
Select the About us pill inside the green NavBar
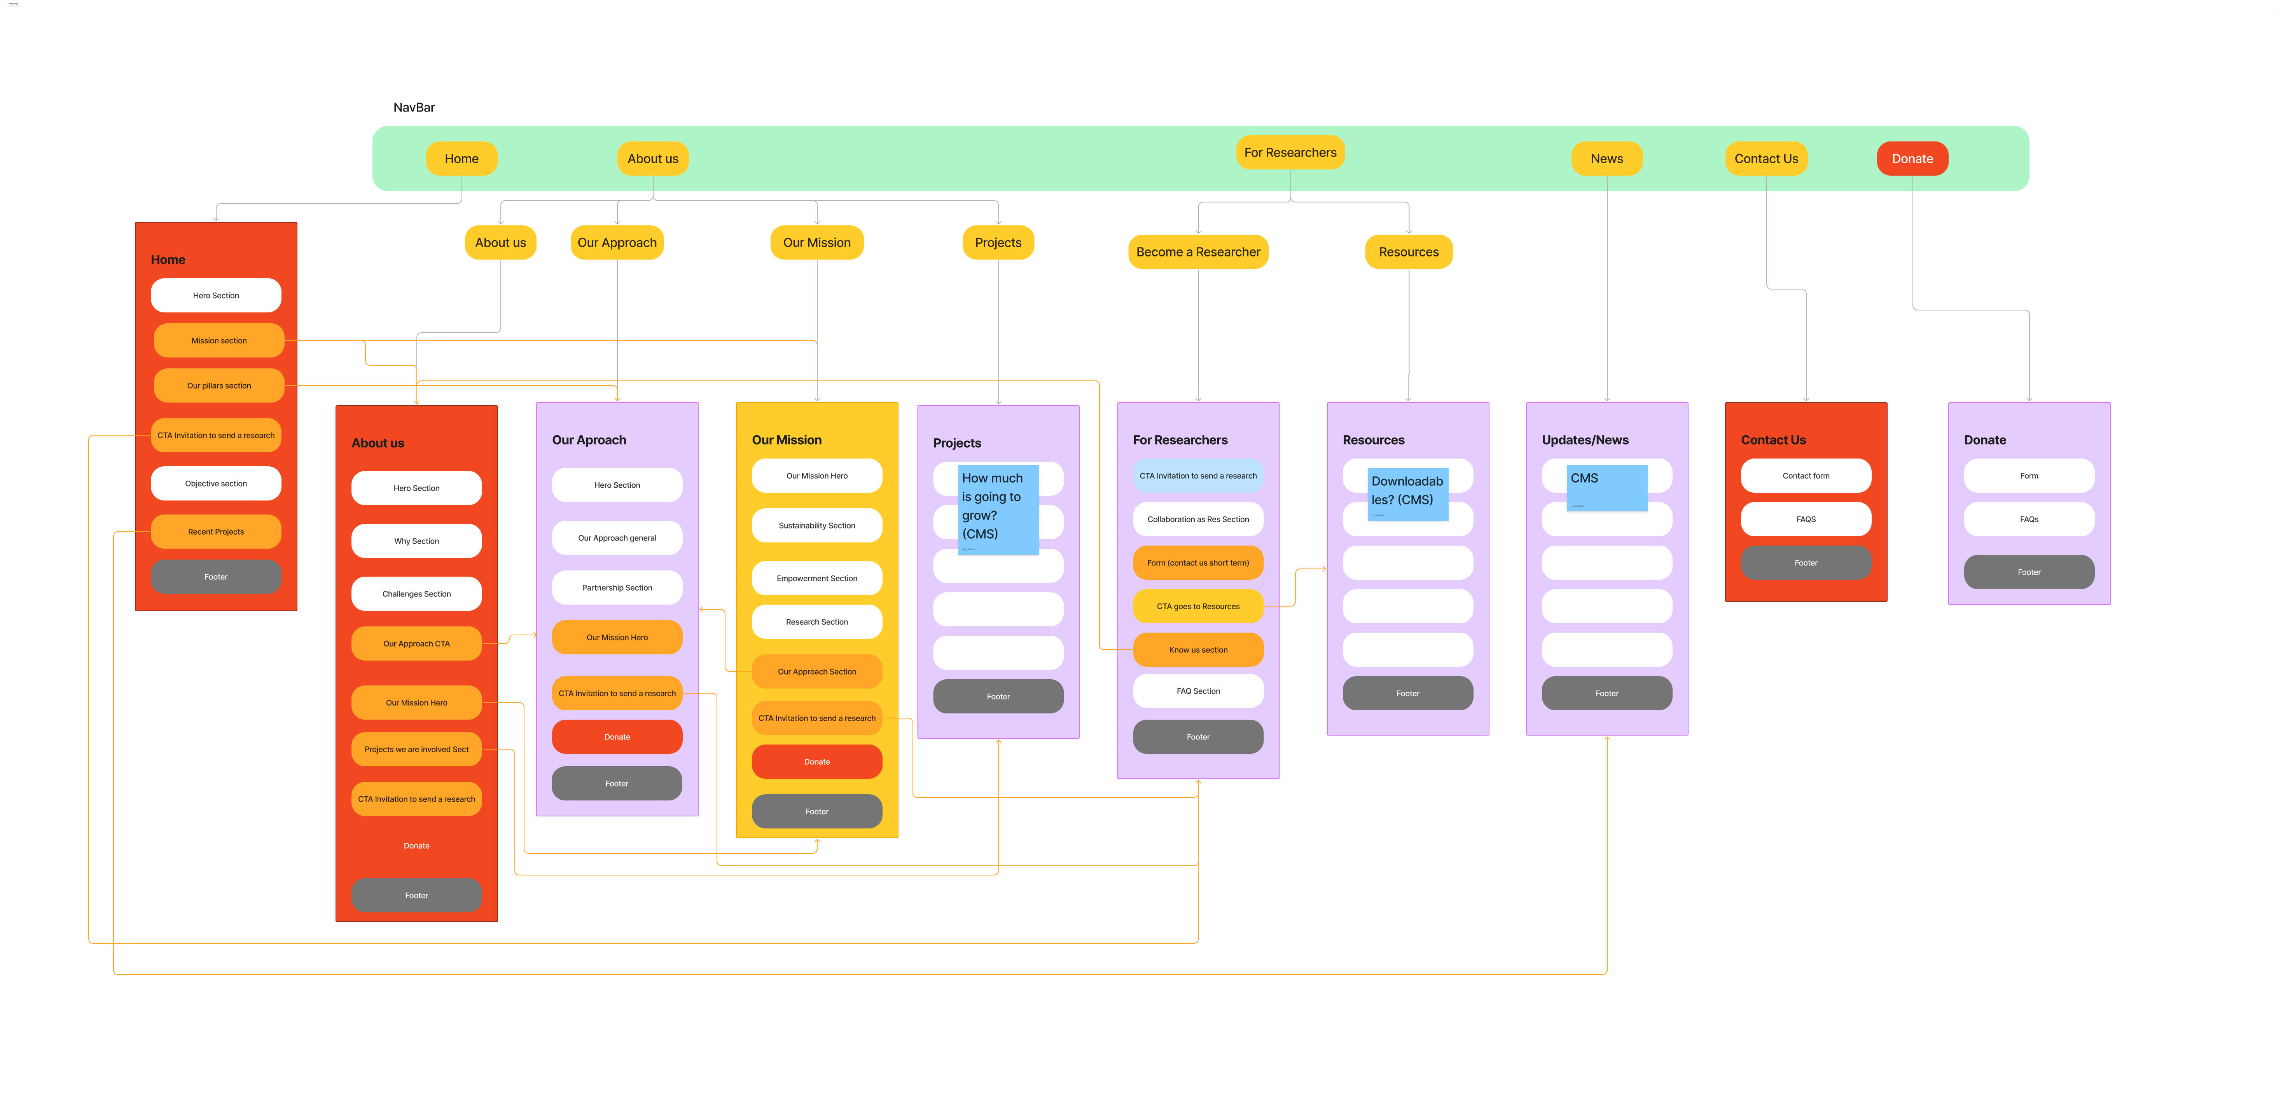pos(652,159)
